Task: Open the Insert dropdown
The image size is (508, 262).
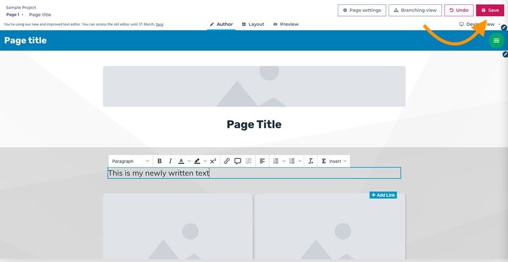Action: [334, 161]
